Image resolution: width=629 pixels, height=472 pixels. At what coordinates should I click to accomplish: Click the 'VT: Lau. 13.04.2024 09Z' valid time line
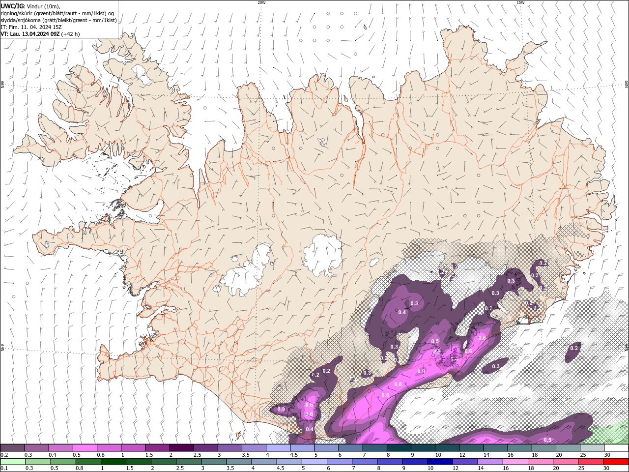[x=30, y=34]
